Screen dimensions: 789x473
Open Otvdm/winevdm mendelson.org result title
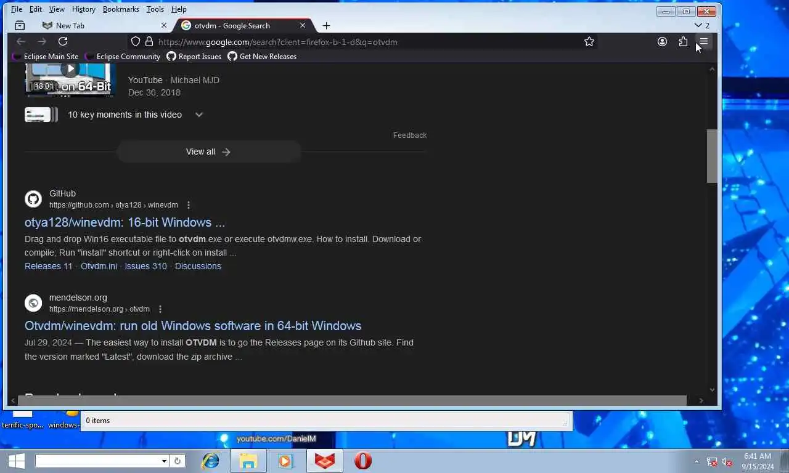[193, 326]
